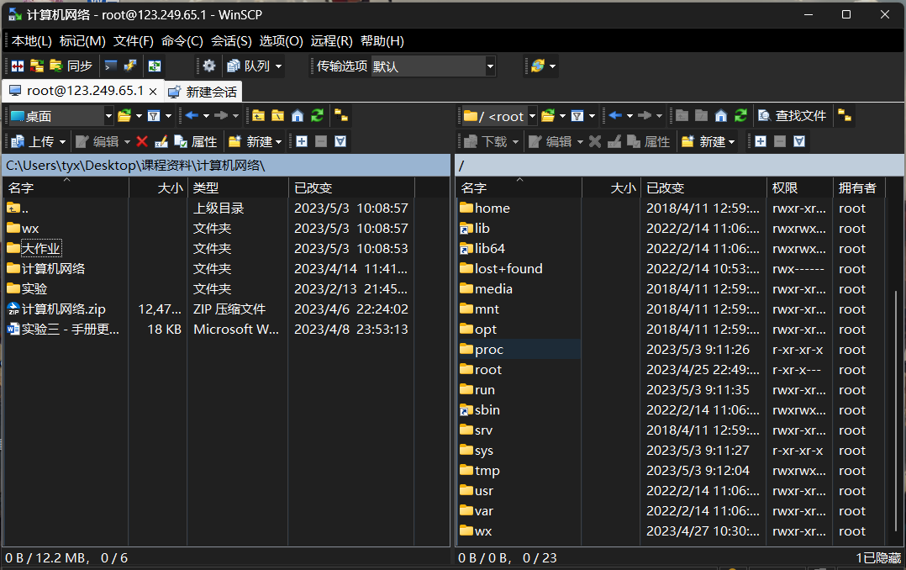Open preferences gear icon

(208, 66)
